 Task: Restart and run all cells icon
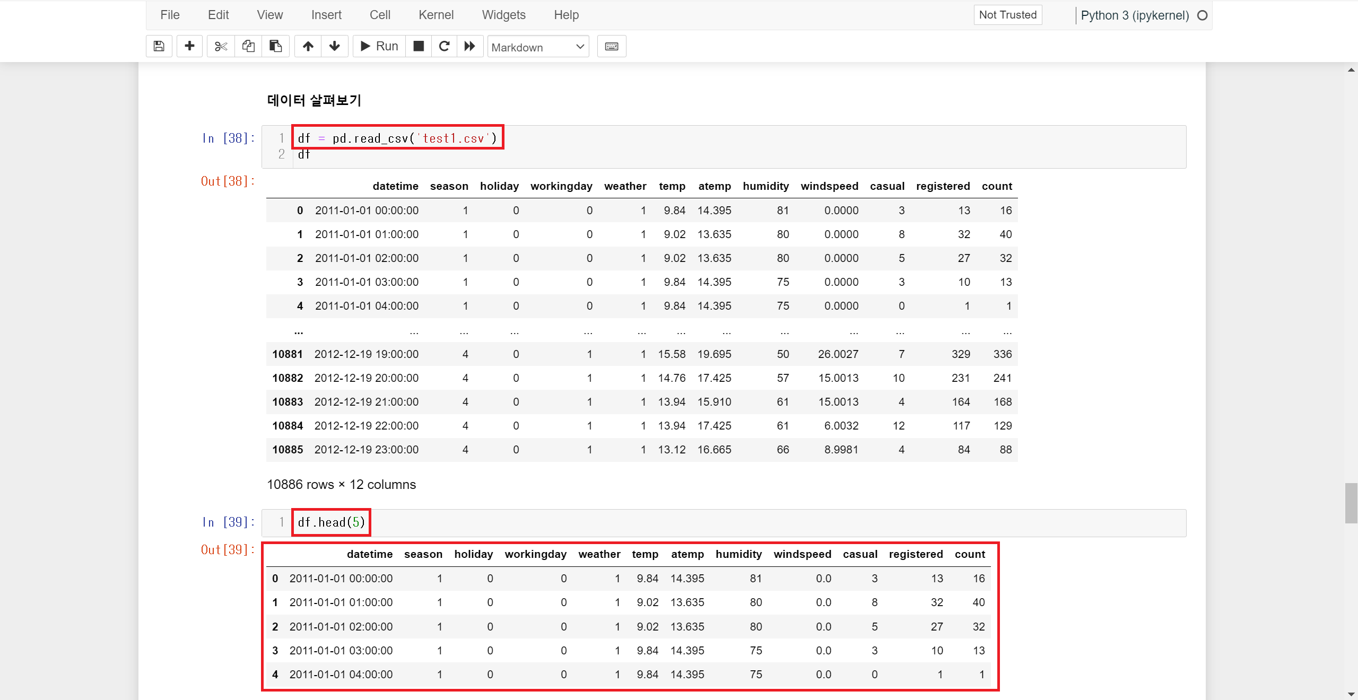point(470,46)
